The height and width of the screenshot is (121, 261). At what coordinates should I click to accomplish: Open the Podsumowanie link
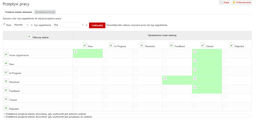(242, 3)
